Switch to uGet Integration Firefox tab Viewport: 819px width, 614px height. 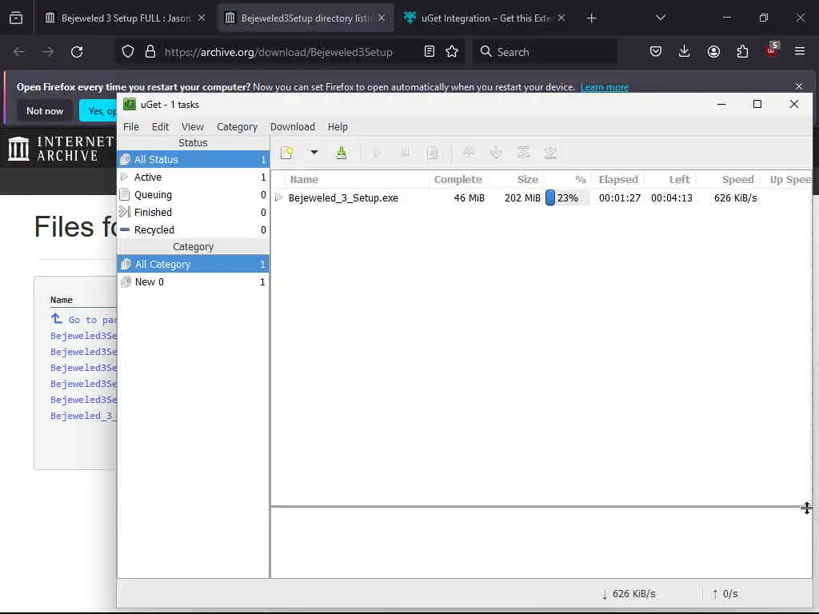(x=485, y=18)
